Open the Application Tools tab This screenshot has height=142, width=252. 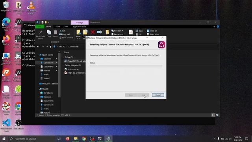(80, 26)
